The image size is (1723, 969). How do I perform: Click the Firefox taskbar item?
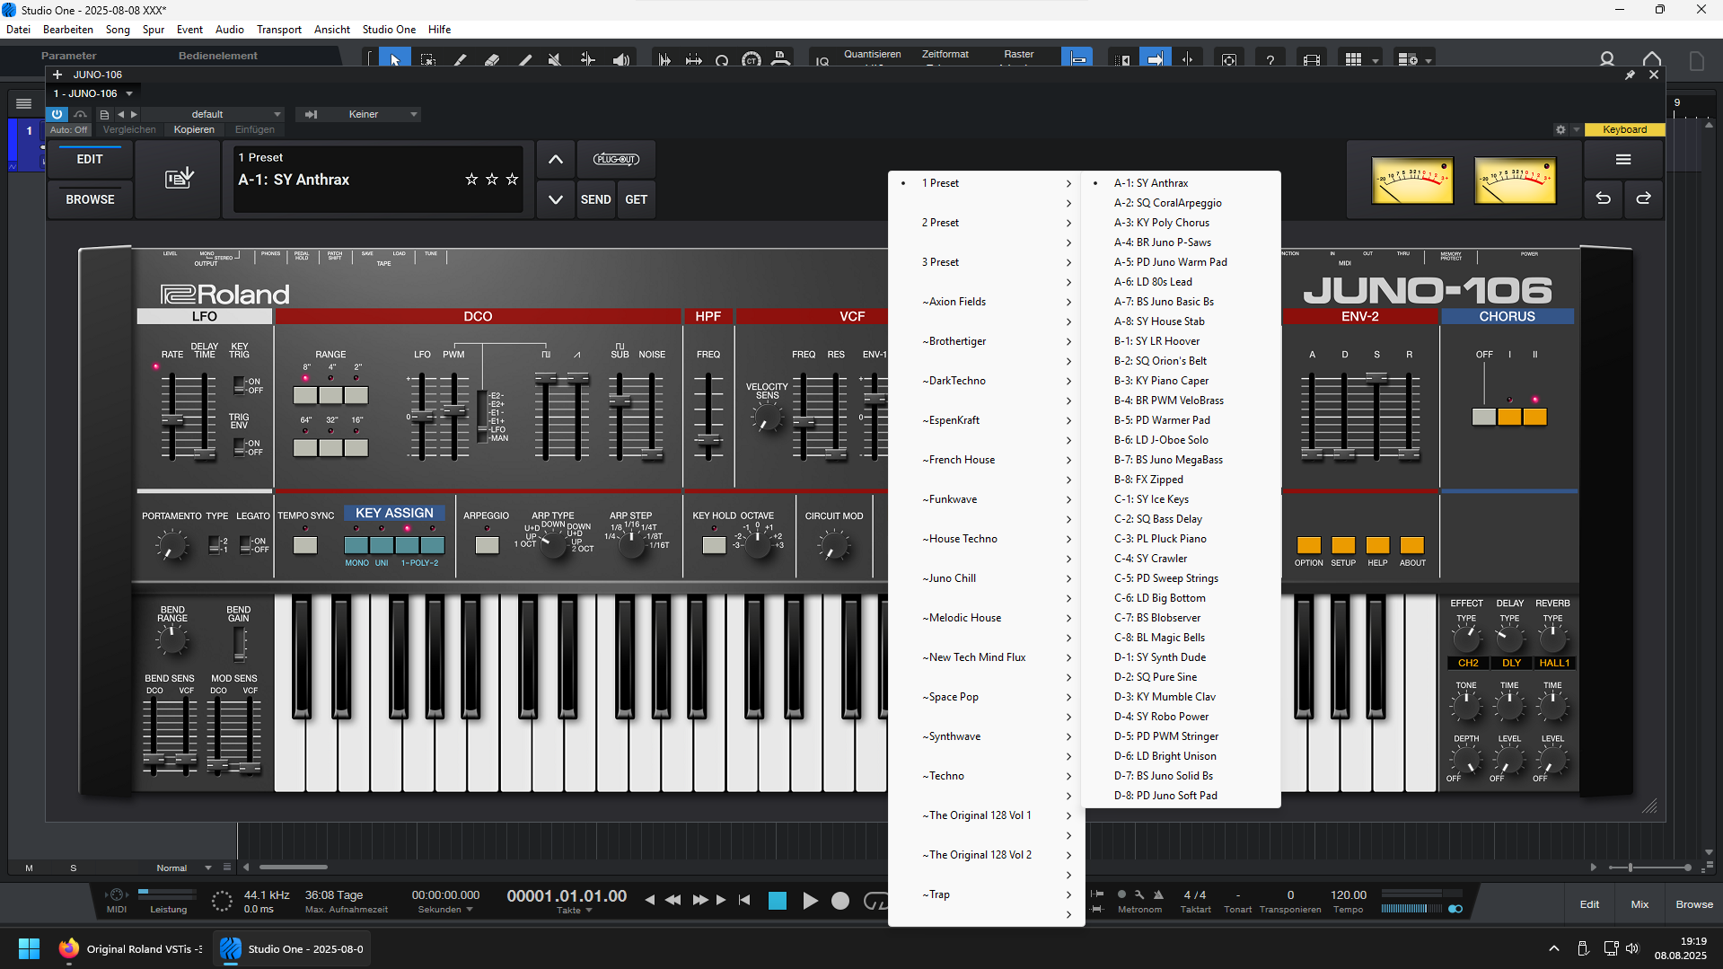click(x=130, y=948)
